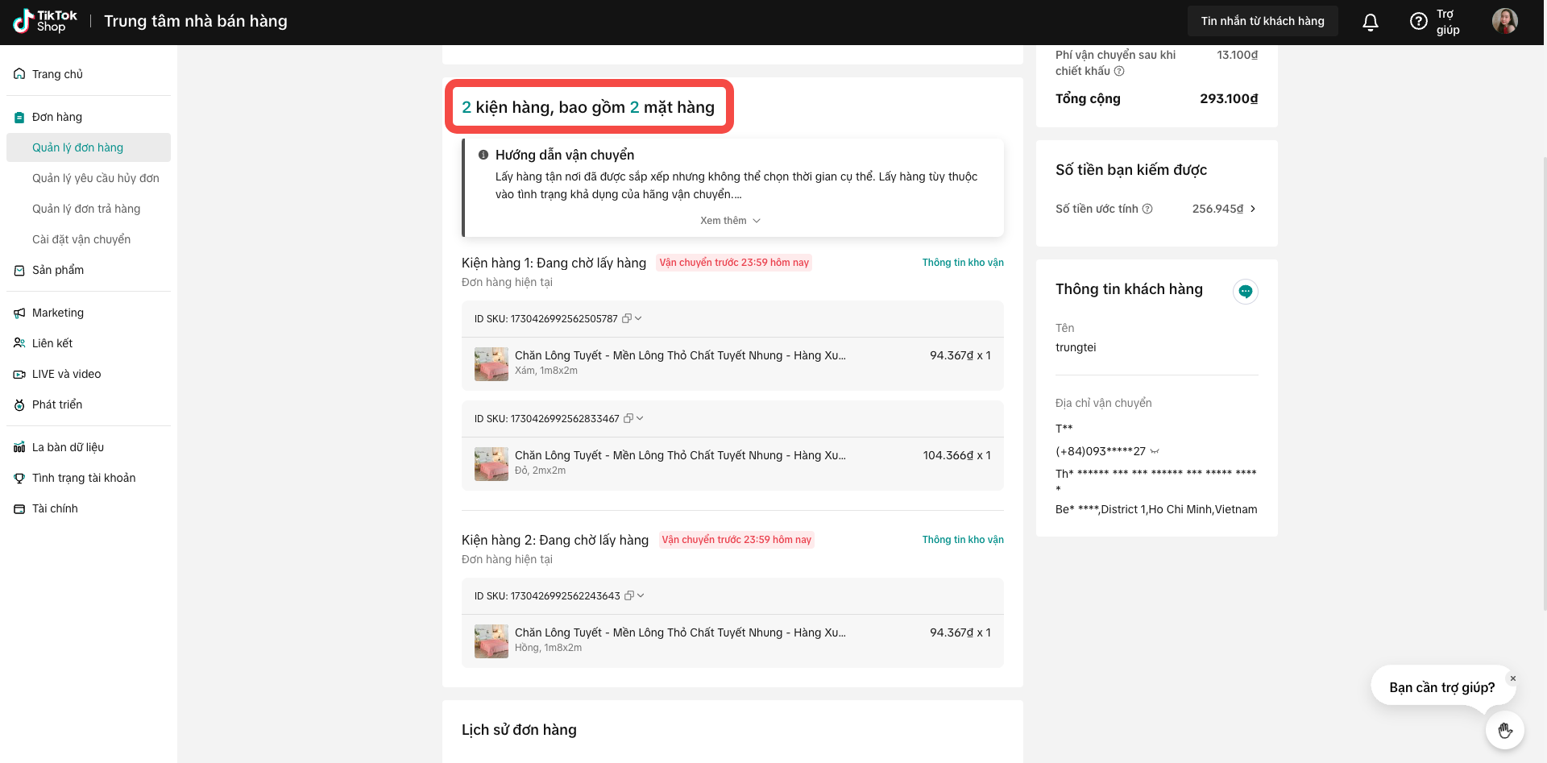1547x763 pixels.
Task: Expand Xem thêm shipping guide
Action: coord(730,221)
